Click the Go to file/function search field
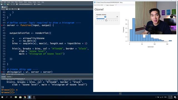Screen dimensions: 178x100 [x=26, y=4]
